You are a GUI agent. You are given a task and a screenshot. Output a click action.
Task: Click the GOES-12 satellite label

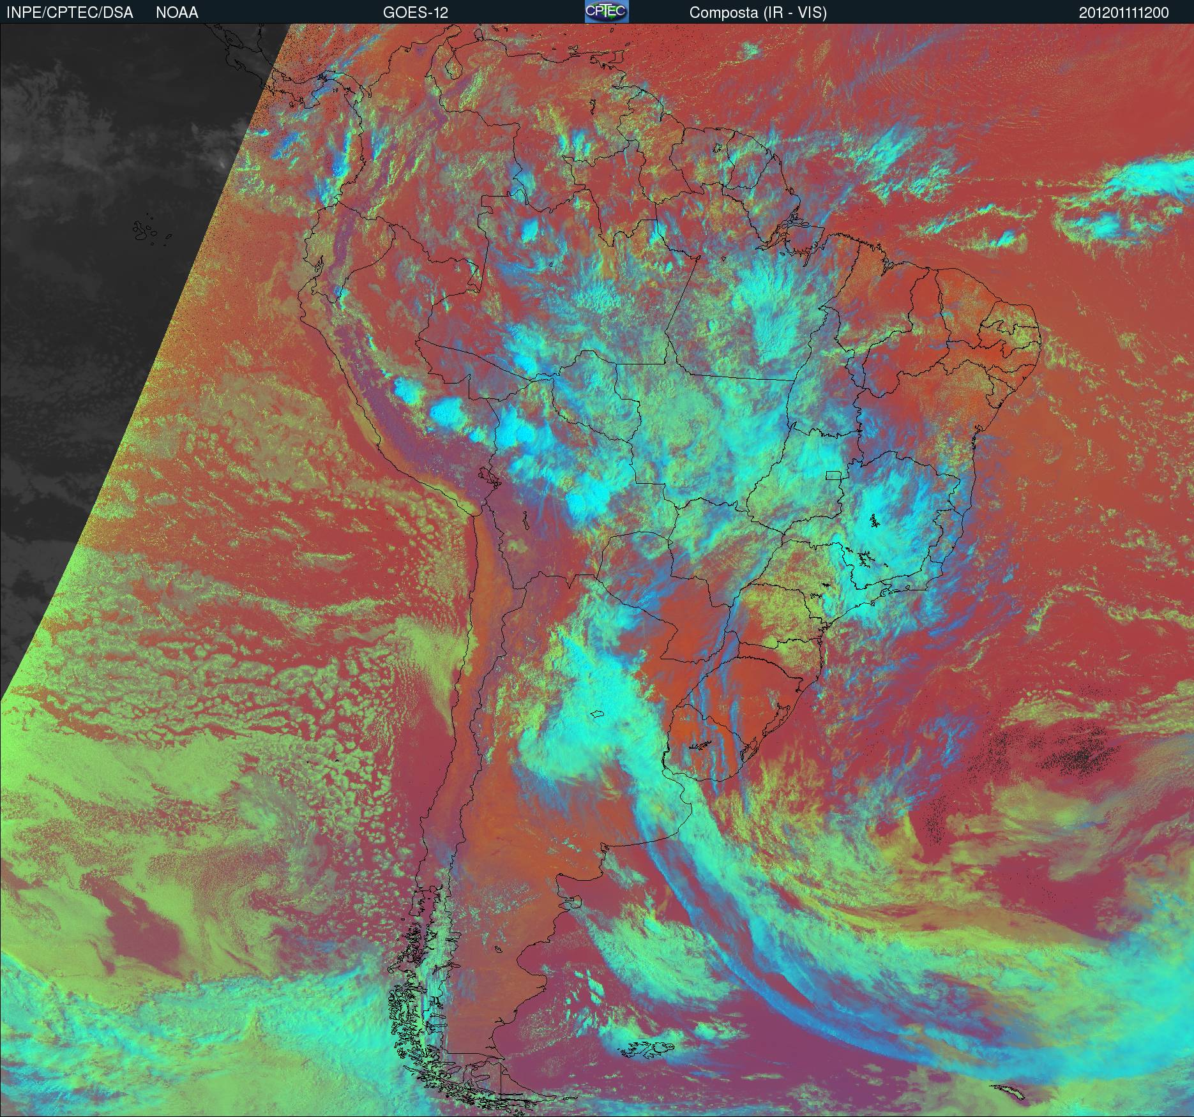415,13
